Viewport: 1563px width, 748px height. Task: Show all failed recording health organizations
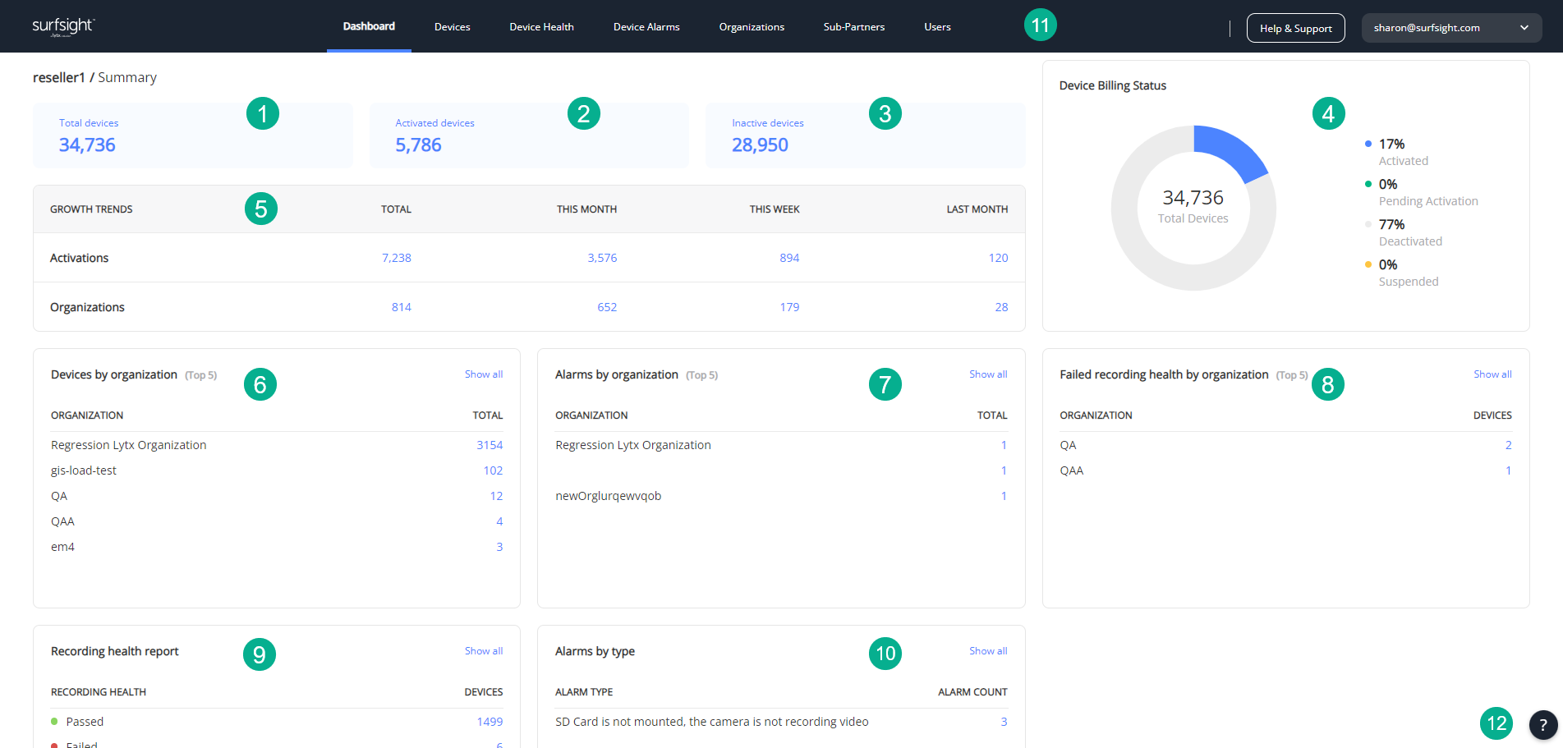[1492, 374]
